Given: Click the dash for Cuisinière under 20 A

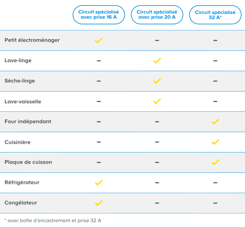Looking at the screenshot, I should point(157,142).
